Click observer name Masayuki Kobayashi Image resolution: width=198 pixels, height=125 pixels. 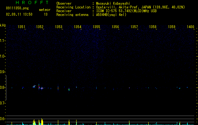point(113,3)
